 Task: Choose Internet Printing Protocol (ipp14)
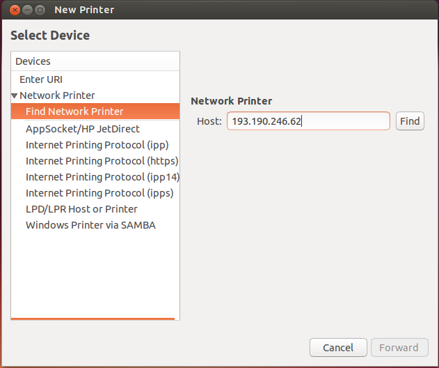(x=102, y=177)
